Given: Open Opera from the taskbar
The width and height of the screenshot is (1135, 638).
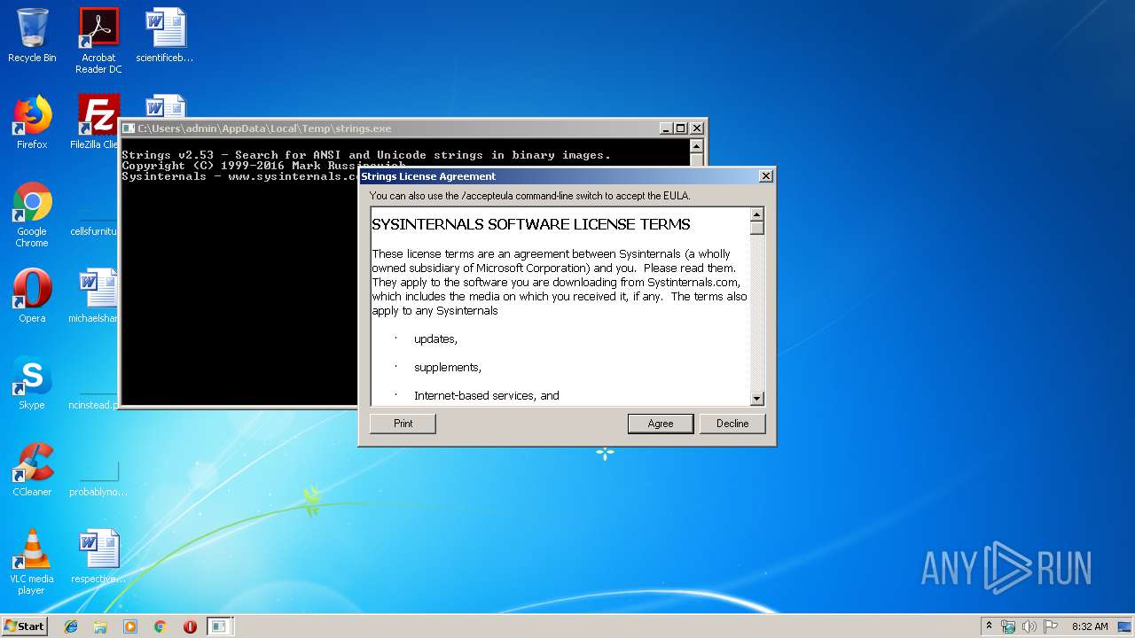Looking at the screenshot, I should tap(190, 626).
